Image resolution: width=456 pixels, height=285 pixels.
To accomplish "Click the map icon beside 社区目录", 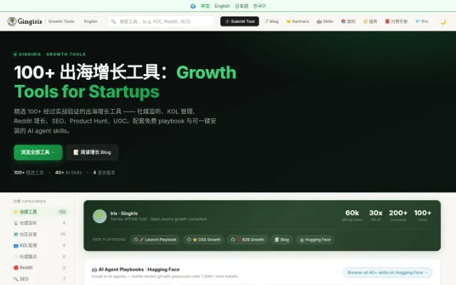I will click(16, 234).
